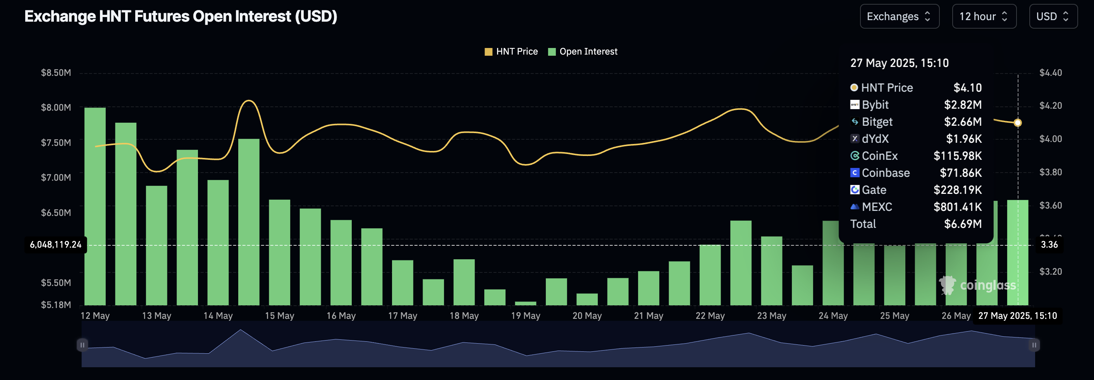Click the highlighted 27 May open interest bar
This screenshot has width=1094, height=380.
coord(1018,252)
